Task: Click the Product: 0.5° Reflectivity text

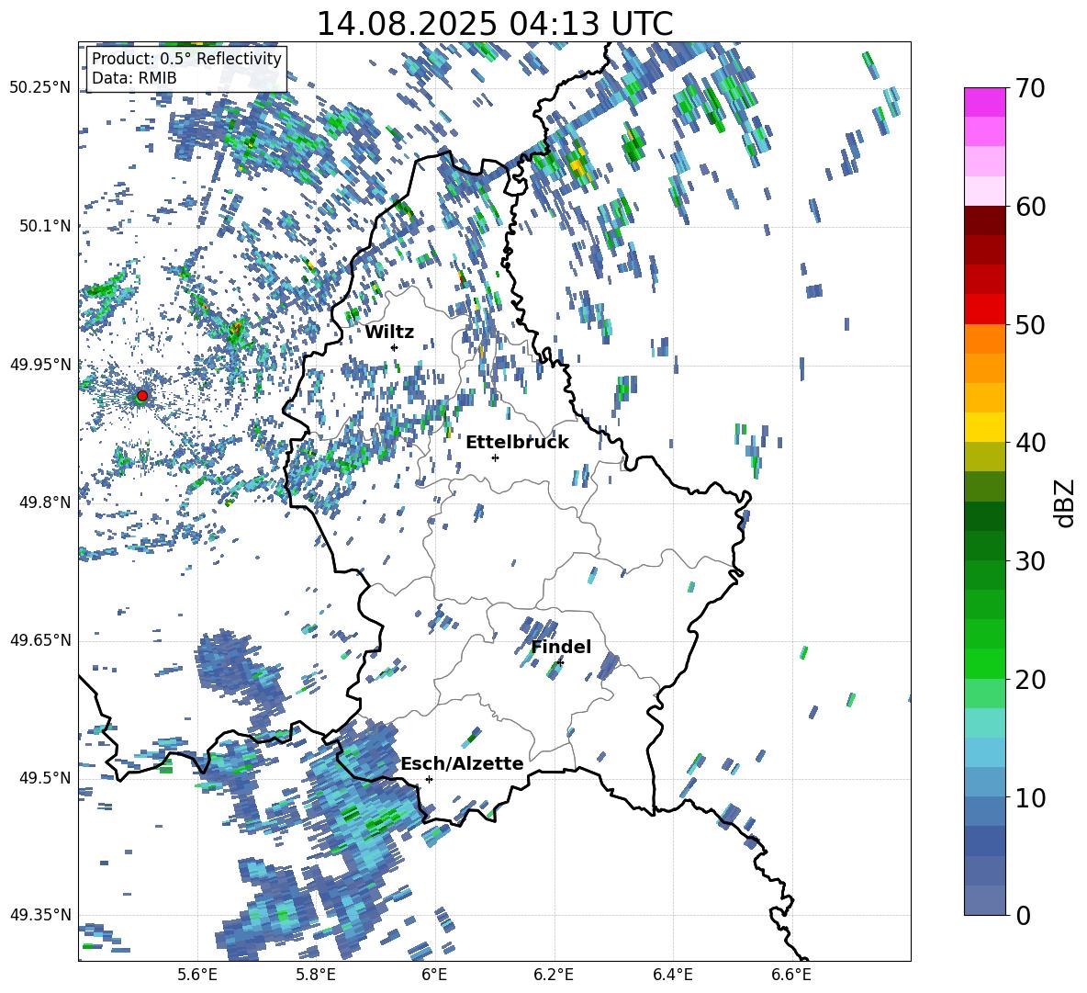Action: click(186, 59)
